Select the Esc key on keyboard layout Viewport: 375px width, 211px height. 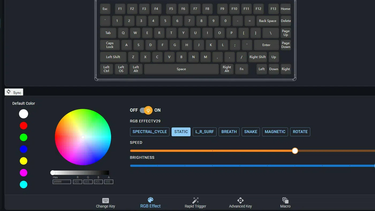click(x=105, y=9)
